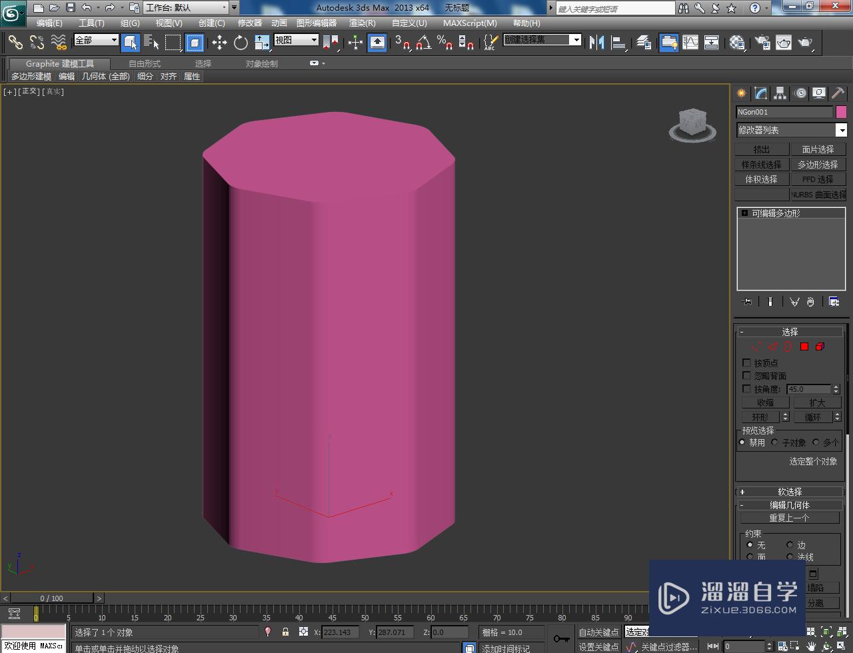Image resolution: width=853 pixels, height=653 pixels.
Task: Select the 子对象 preview radio button
Action: [774, 442]
